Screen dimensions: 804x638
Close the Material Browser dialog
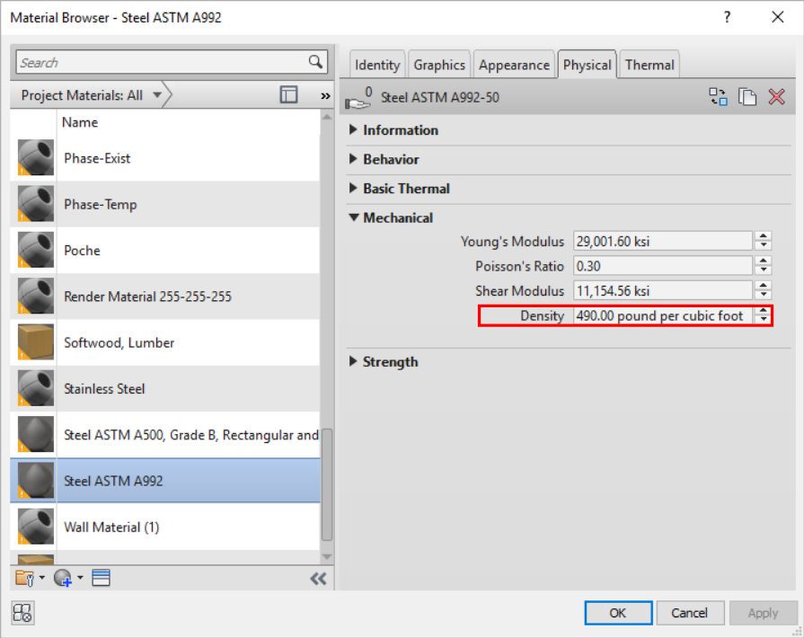pyautogui.click(x=777, y=17)
